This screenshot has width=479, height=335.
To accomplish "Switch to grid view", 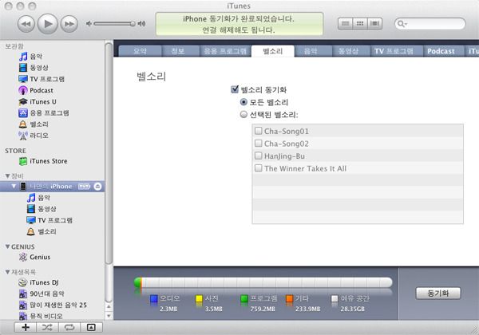I will point(360,23).
